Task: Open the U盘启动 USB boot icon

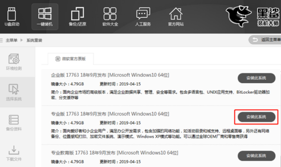Action: point(12,14)
